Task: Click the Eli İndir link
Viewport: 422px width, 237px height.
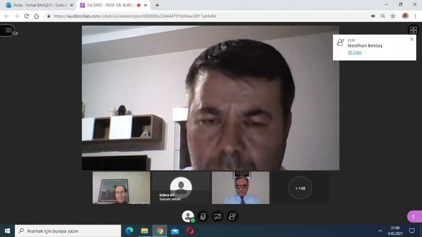Action: point(355,52)
